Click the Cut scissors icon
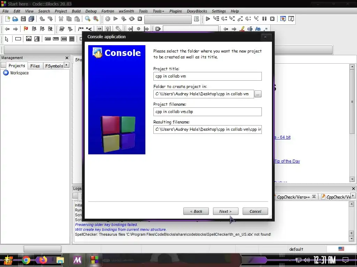Viewport: 357px width, 267px height. [x=61, y=19]
